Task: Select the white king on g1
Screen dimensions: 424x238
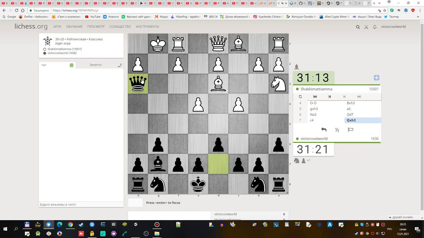Action: pos(158,44)
